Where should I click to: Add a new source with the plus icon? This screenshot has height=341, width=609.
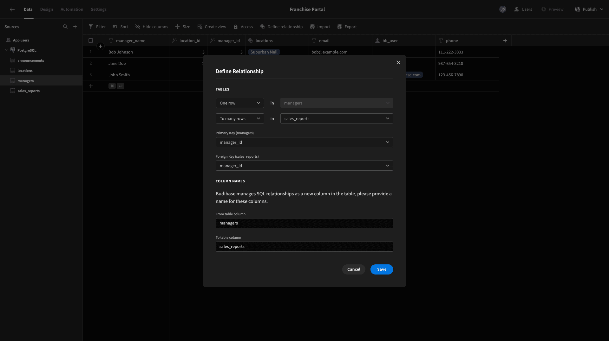[x=75, y=27]
